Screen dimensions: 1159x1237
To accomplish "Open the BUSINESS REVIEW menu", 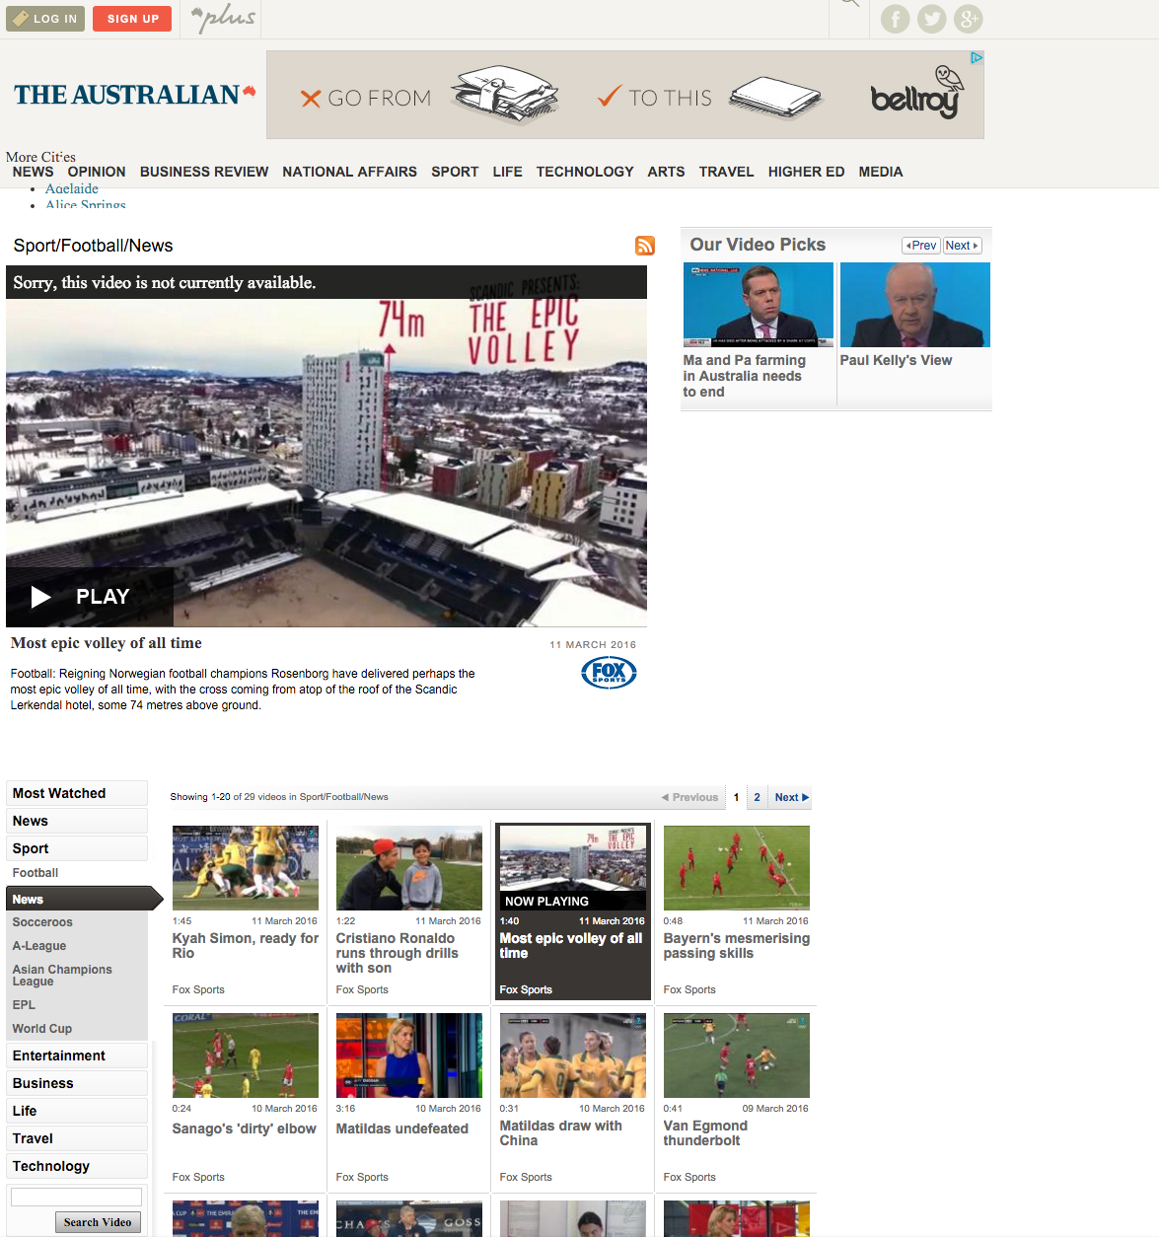I will [x=204, y=172].
